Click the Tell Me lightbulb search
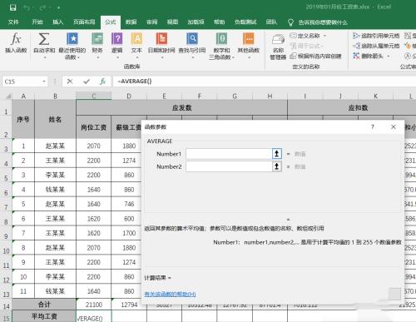This screenshot has width=416, height=322. 290,22
